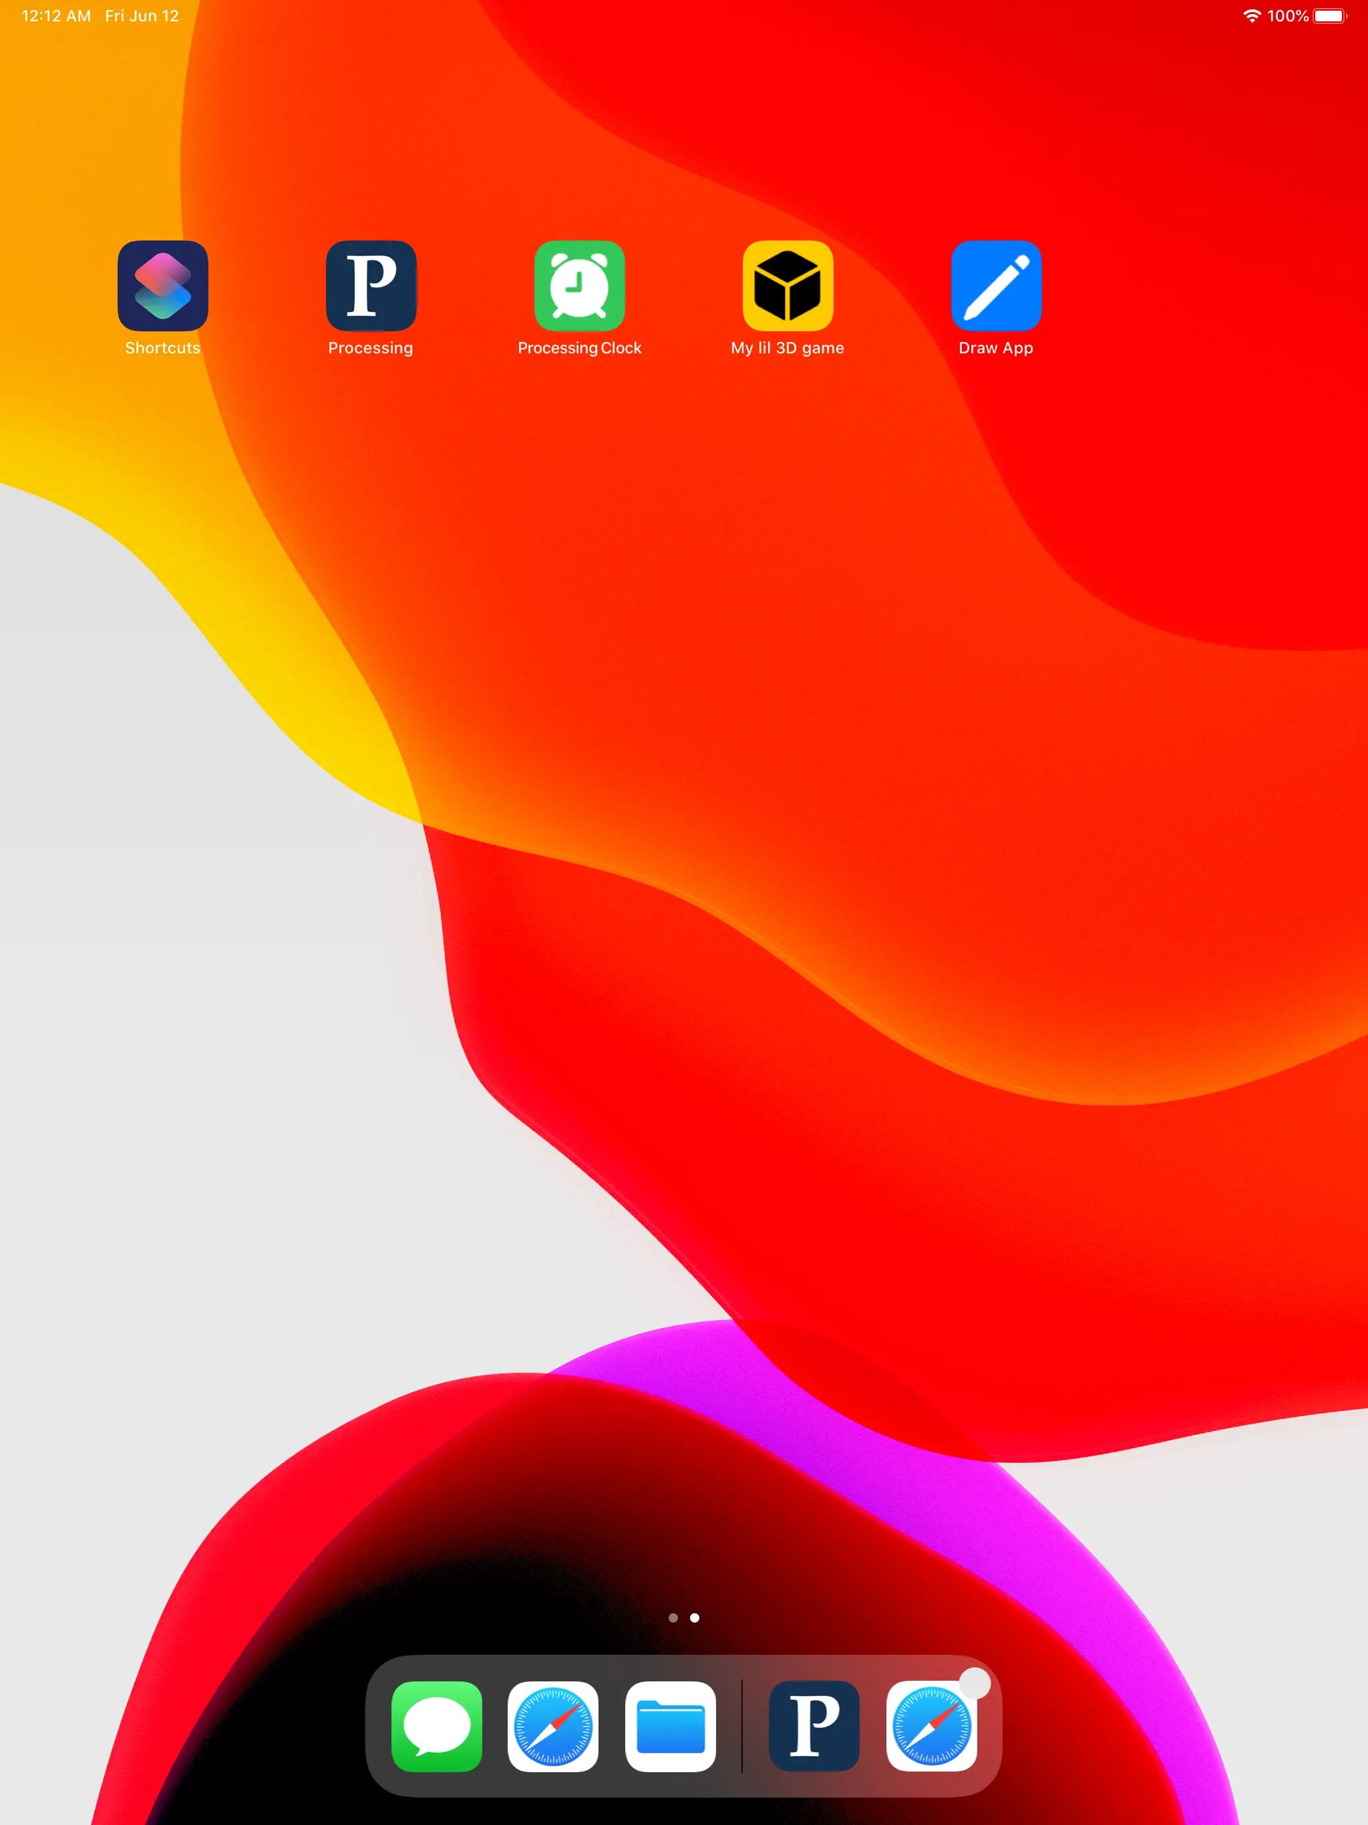Tap the 'My lil 3D game' text label
The image size is (1368, 1825).
click(x=787, y=348)
